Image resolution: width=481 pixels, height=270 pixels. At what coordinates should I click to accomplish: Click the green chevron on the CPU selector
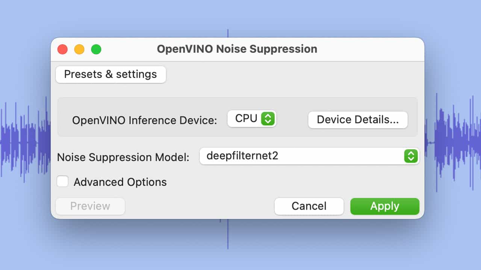[x=268, y=119]
